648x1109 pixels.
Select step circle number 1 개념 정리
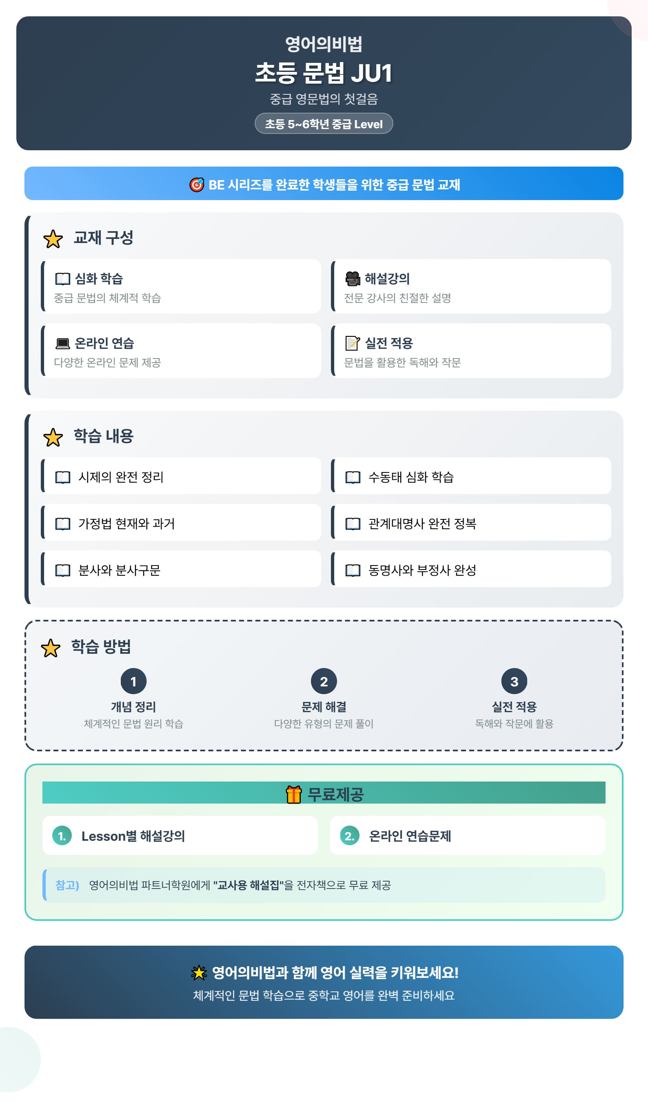point(133,681)
